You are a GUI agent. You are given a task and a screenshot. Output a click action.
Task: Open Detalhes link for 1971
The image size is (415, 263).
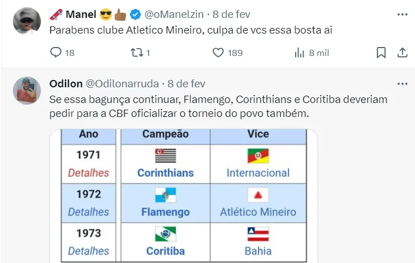click(88, 173)
